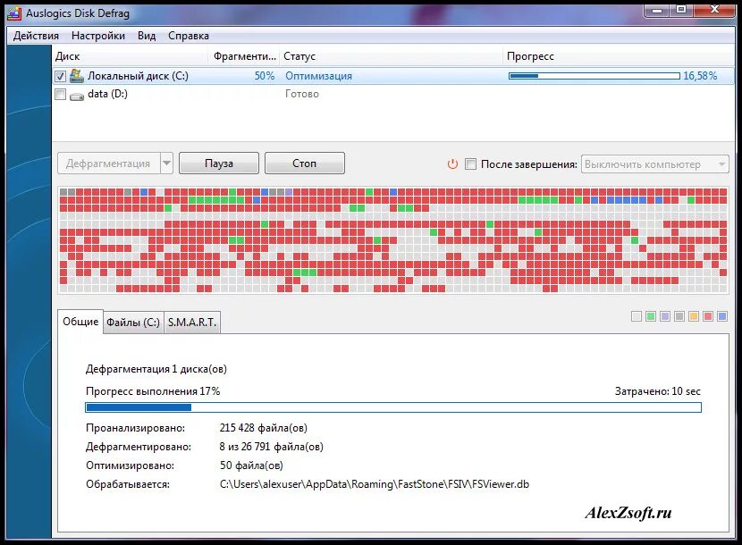Click the 8 из 26 791 файла(ов) value

(x=272, y=447)
